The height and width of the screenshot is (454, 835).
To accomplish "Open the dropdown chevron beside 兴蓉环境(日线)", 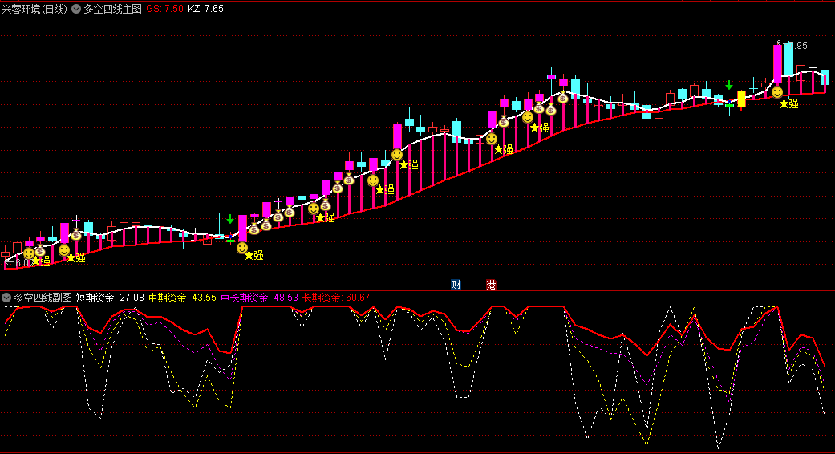I will point(76,9).
